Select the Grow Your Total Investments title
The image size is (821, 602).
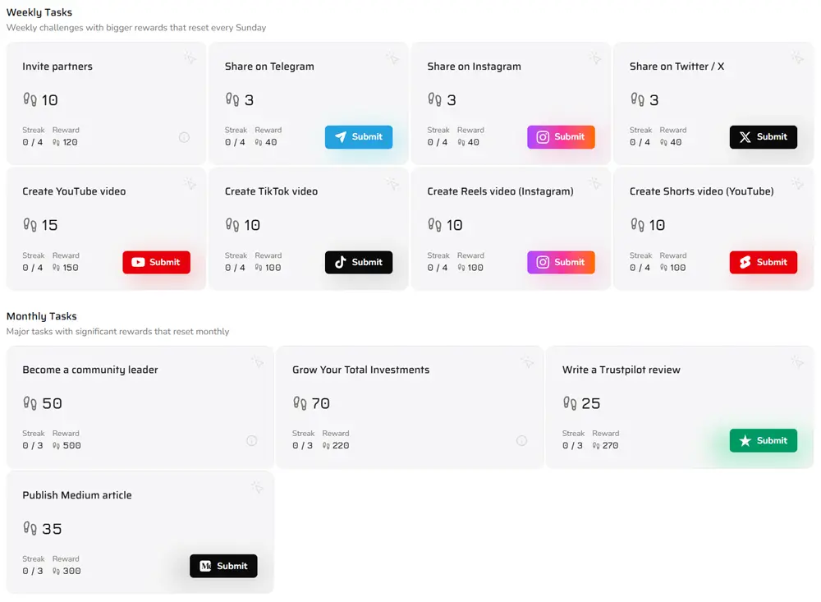coord(360,370)
